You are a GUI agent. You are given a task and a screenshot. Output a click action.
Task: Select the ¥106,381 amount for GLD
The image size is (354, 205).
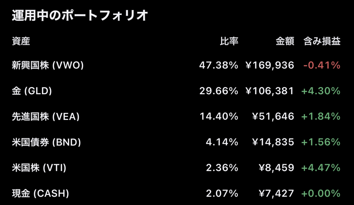coord(270,91)
